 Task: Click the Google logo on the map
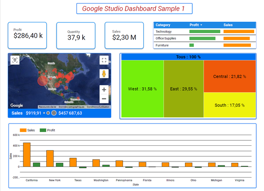(17, 105)
